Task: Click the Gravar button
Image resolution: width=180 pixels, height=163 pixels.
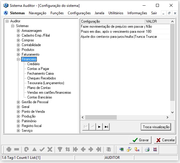Action: [x=140, y=140]
